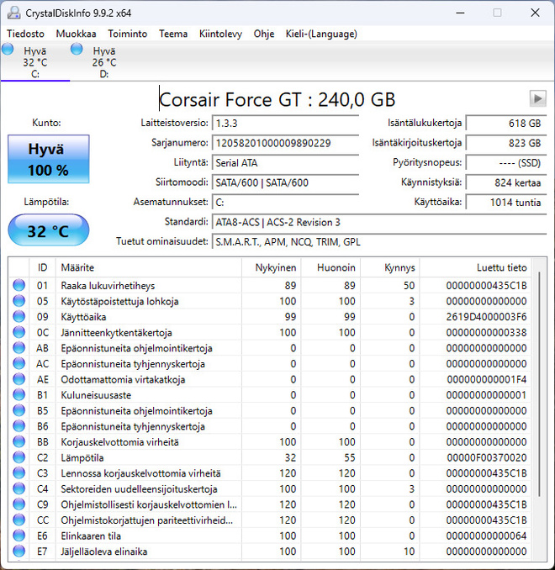
Task: Open the Teema menu
Action: pos(173,34)
